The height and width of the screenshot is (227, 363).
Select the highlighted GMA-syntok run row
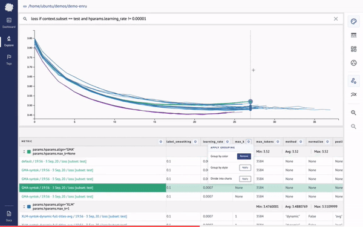coord(93,188)
